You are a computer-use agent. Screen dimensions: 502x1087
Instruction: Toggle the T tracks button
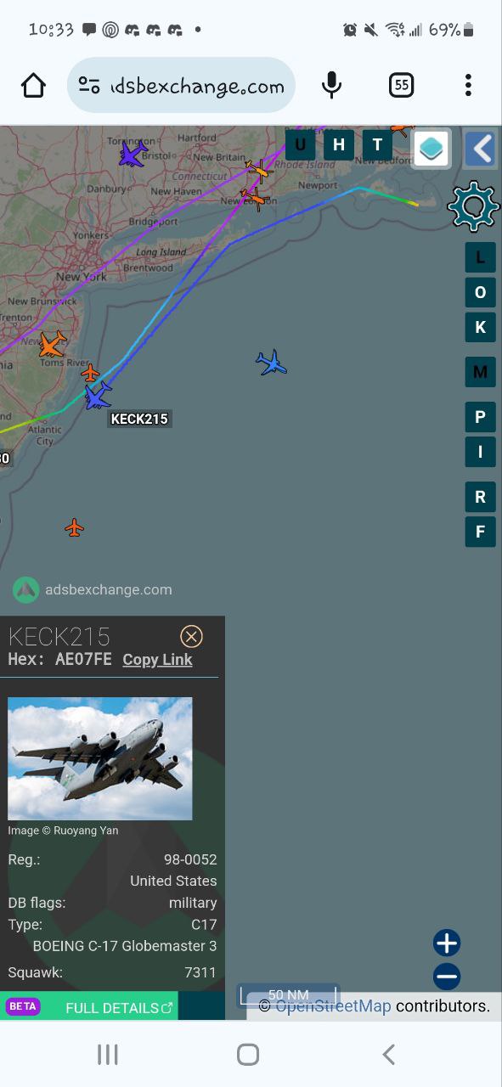pos(377,145)
